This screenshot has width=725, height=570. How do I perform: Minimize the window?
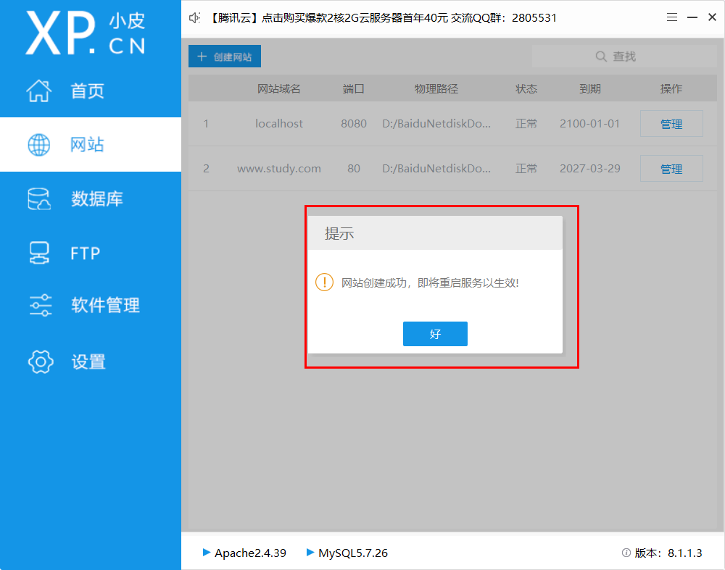click(692, 17)
